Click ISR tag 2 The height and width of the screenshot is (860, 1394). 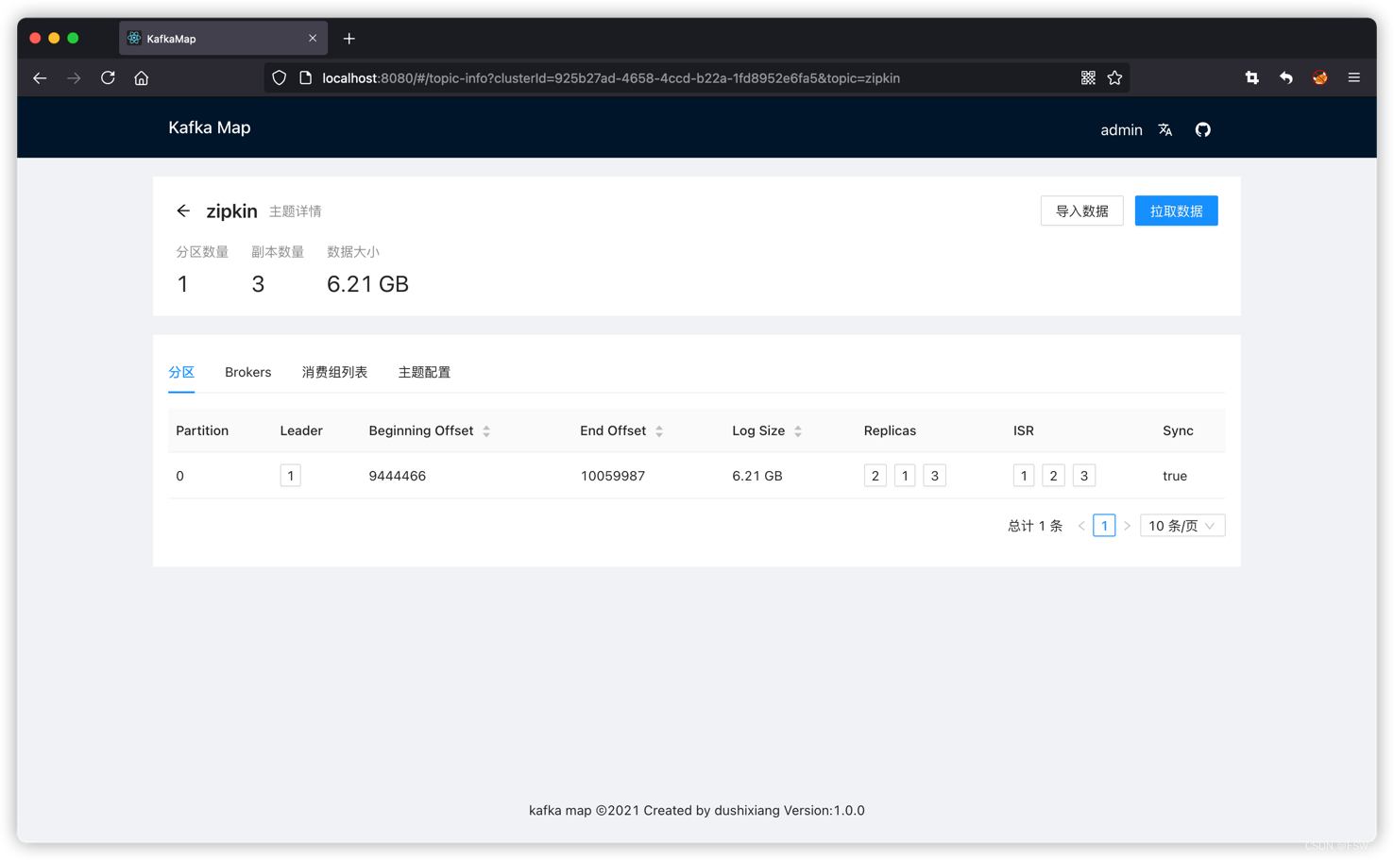pos(1054,476)
